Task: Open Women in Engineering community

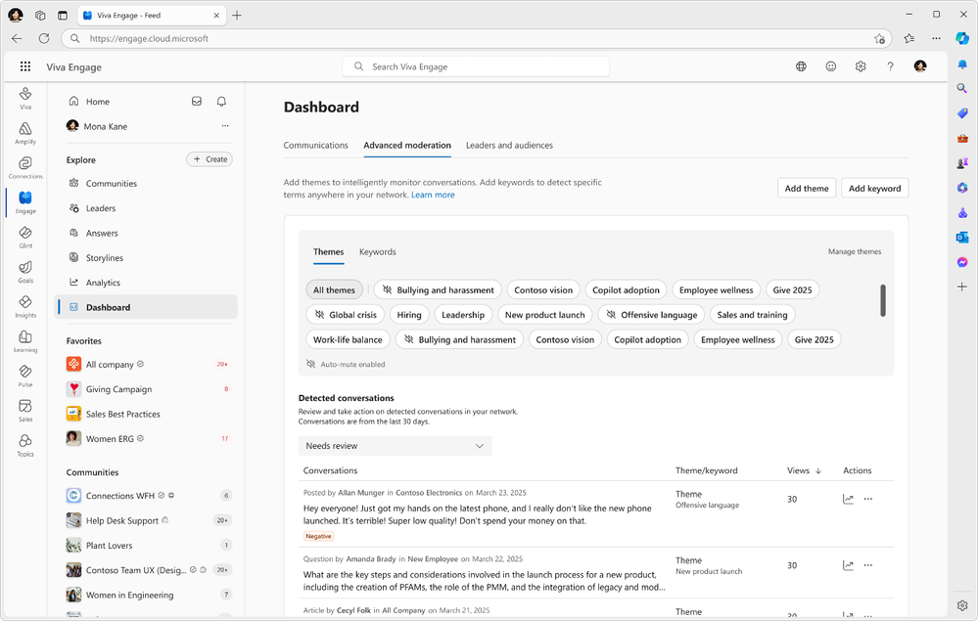Action: click(x=146, y=595)
